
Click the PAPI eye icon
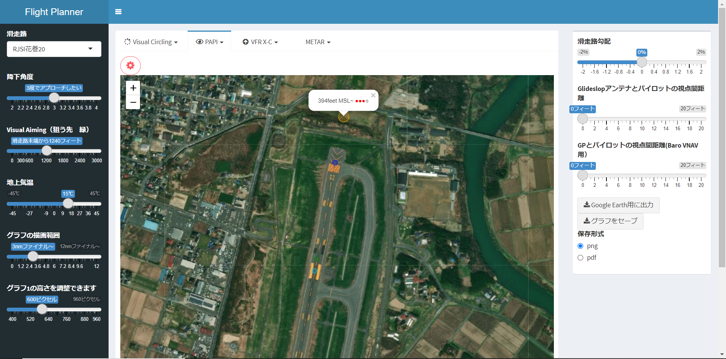pyautogui.click(x=199, y=42)
